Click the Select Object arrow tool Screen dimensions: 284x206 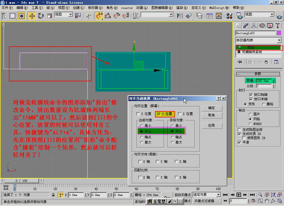pos(4,16)
